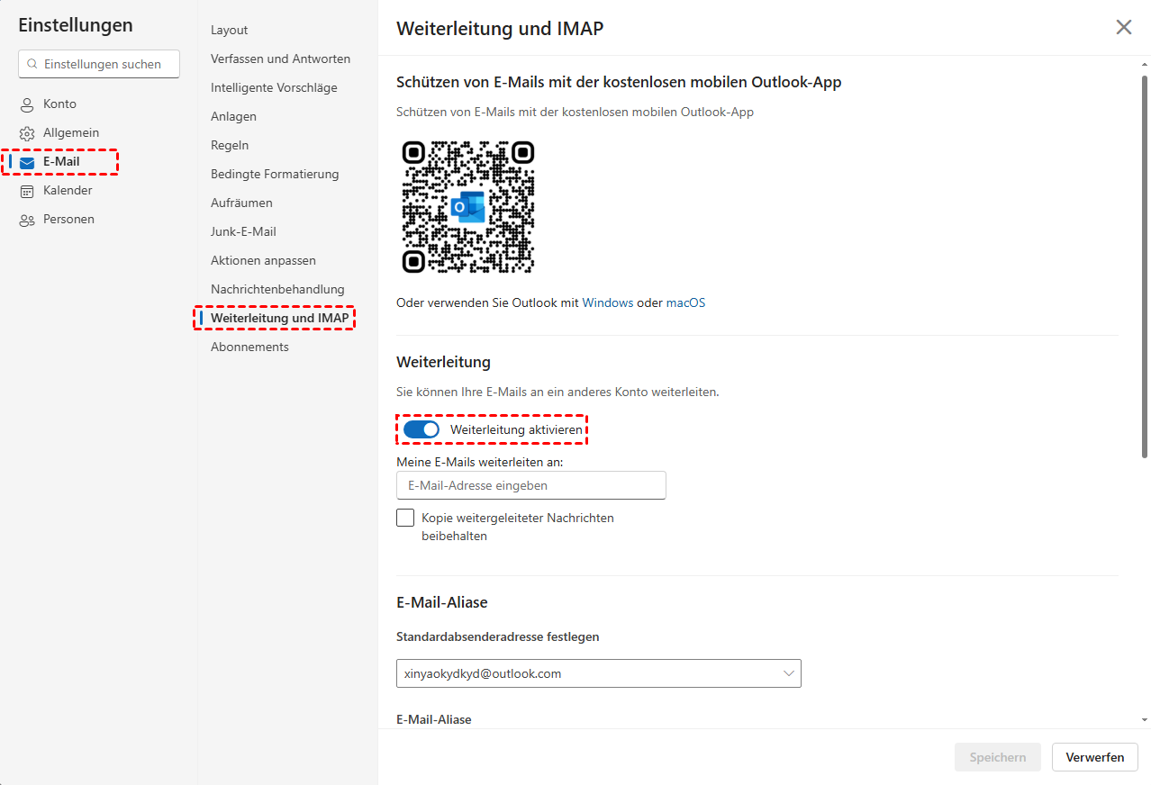Open Verfassen und Antworten settings
Screen dimensions: 1151x785
click(x=281, y=59)
